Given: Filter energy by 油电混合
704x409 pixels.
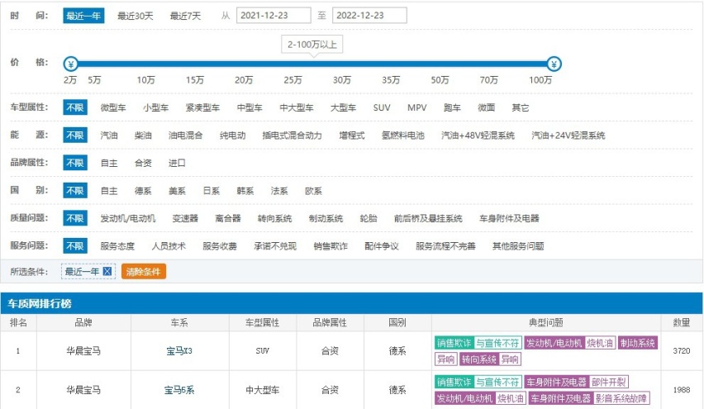Looking at the screenshot, I should pyautogui.click(x=185, y=136).
